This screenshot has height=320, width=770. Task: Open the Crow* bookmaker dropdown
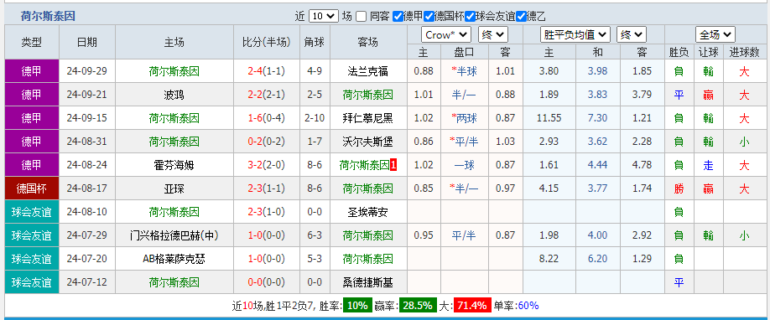coord(446,35)
